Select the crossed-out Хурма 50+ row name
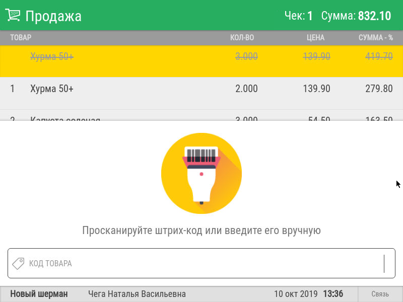The height and width of the screenshot is (302, 403). coord(52,56)
